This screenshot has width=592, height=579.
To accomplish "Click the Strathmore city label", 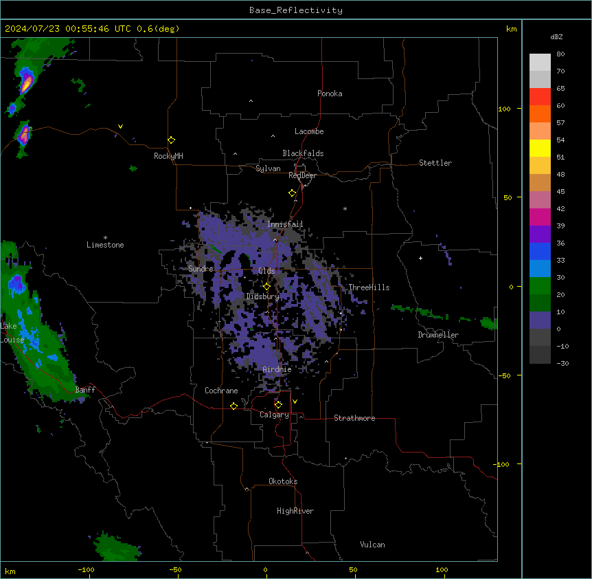I will pyautogui.click(x=354, y=418).
